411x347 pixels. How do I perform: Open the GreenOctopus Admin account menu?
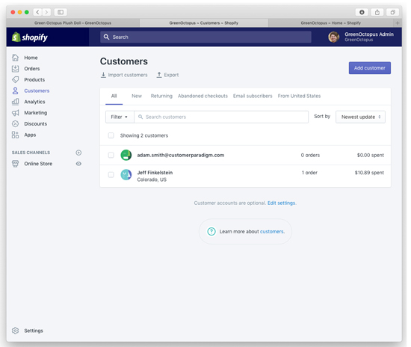point(361,37)
